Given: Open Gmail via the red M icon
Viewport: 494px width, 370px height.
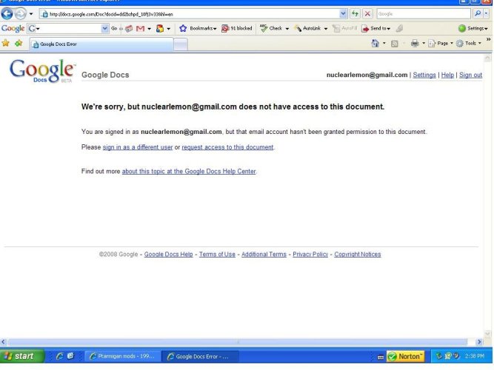Looking at the screenshot, I should tap(140, 29).
